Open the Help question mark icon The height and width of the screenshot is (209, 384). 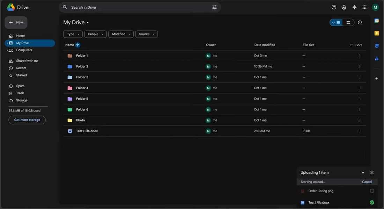334,7
